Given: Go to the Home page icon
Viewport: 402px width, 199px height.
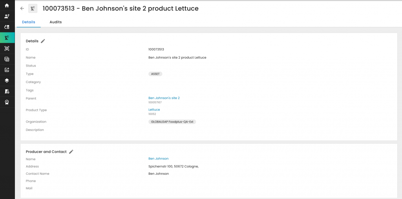Looking at the screenshot, I should [x=7, y=5].
